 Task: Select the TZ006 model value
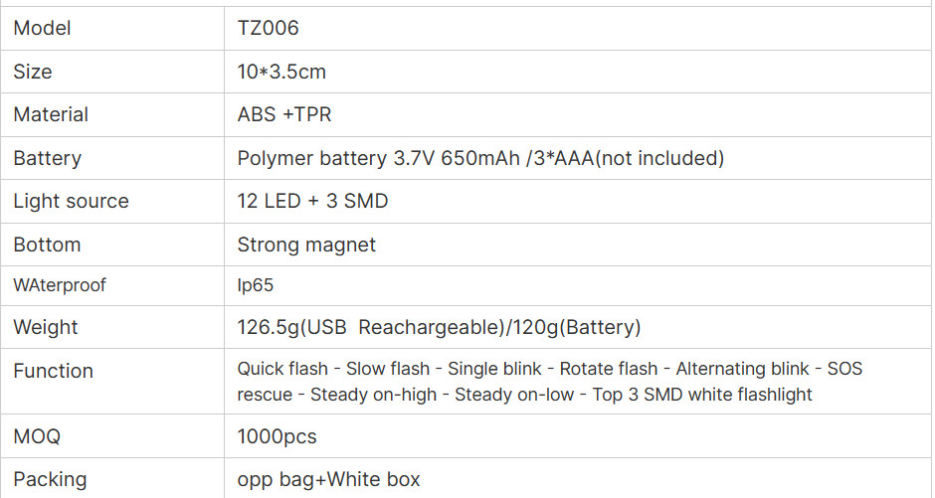point(268,28)
